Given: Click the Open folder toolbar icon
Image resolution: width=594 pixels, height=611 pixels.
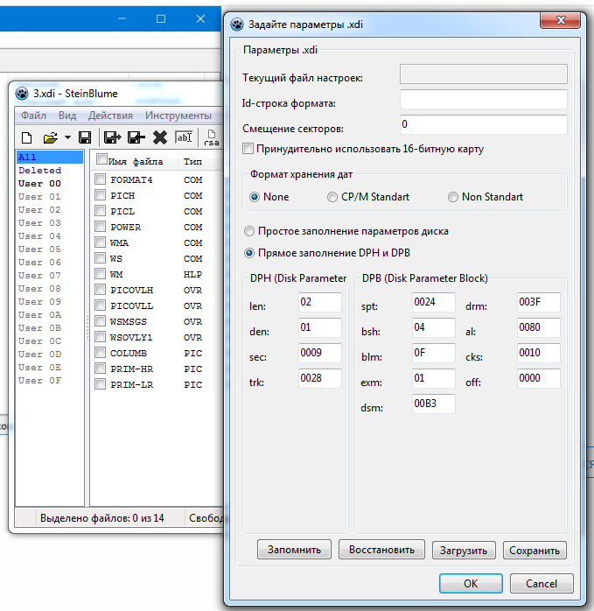Looking at the screenshot, I should [50, 137].
